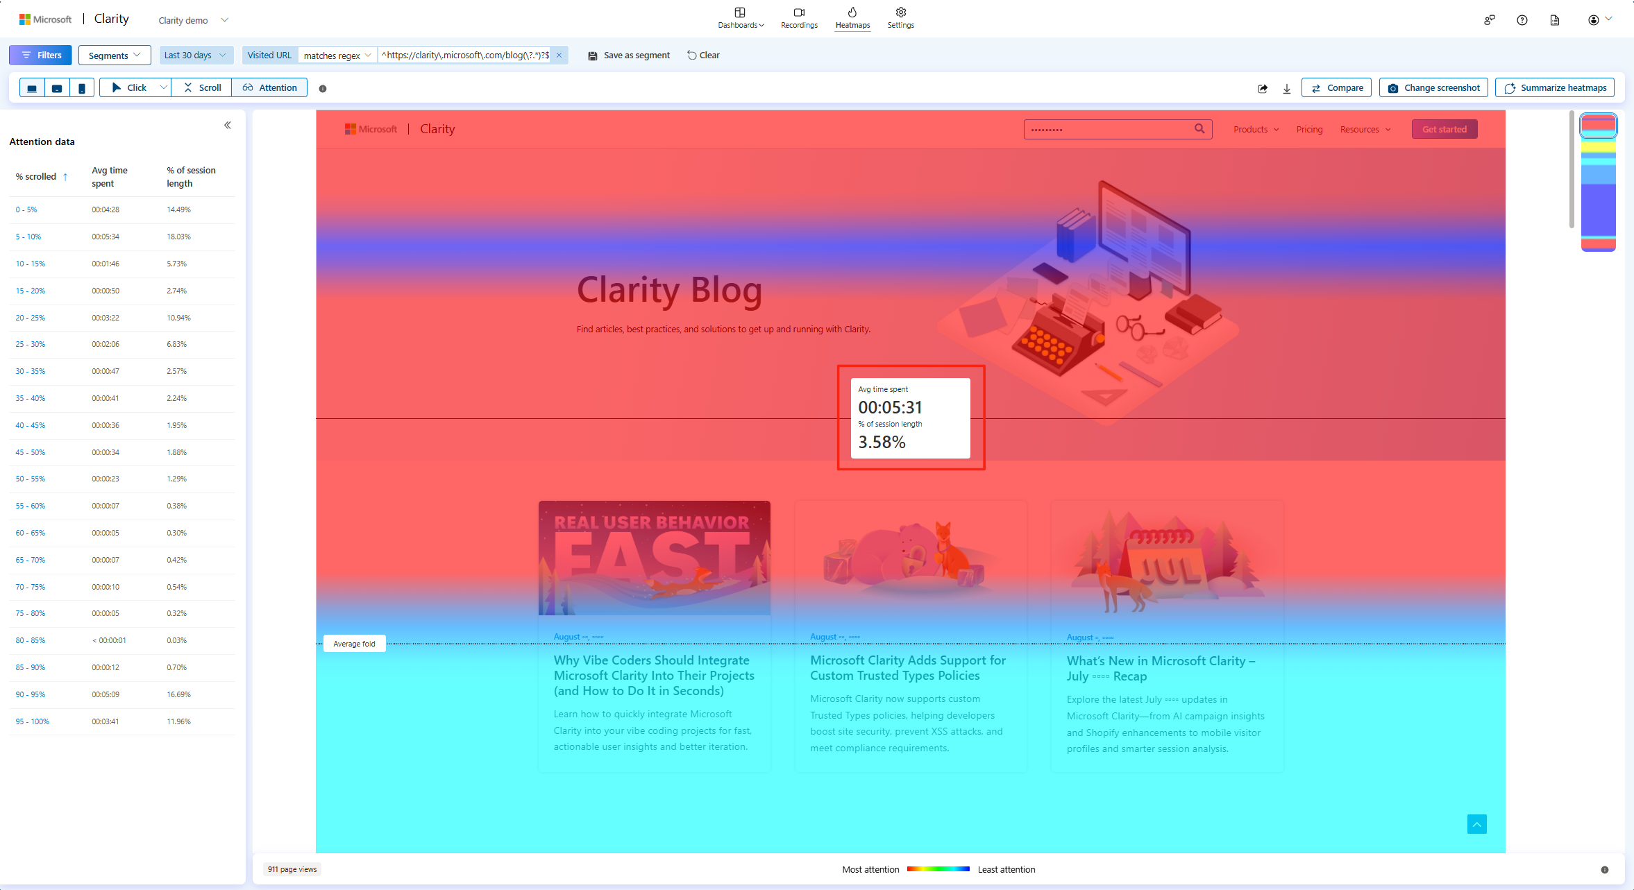Click Pricing in the blog navigation
Viewport: 1634px width, 890px height.
(1309, 130)
